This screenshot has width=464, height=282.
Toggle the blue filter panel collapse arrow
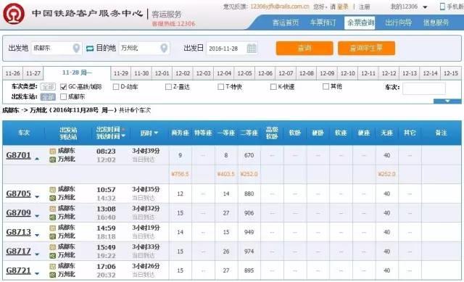coord(447,101)
